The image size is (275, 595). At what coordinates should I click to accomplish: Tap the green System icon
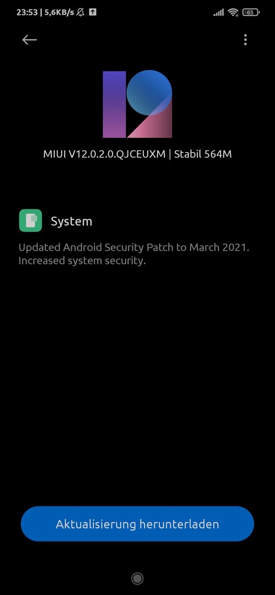click(30, 220)
